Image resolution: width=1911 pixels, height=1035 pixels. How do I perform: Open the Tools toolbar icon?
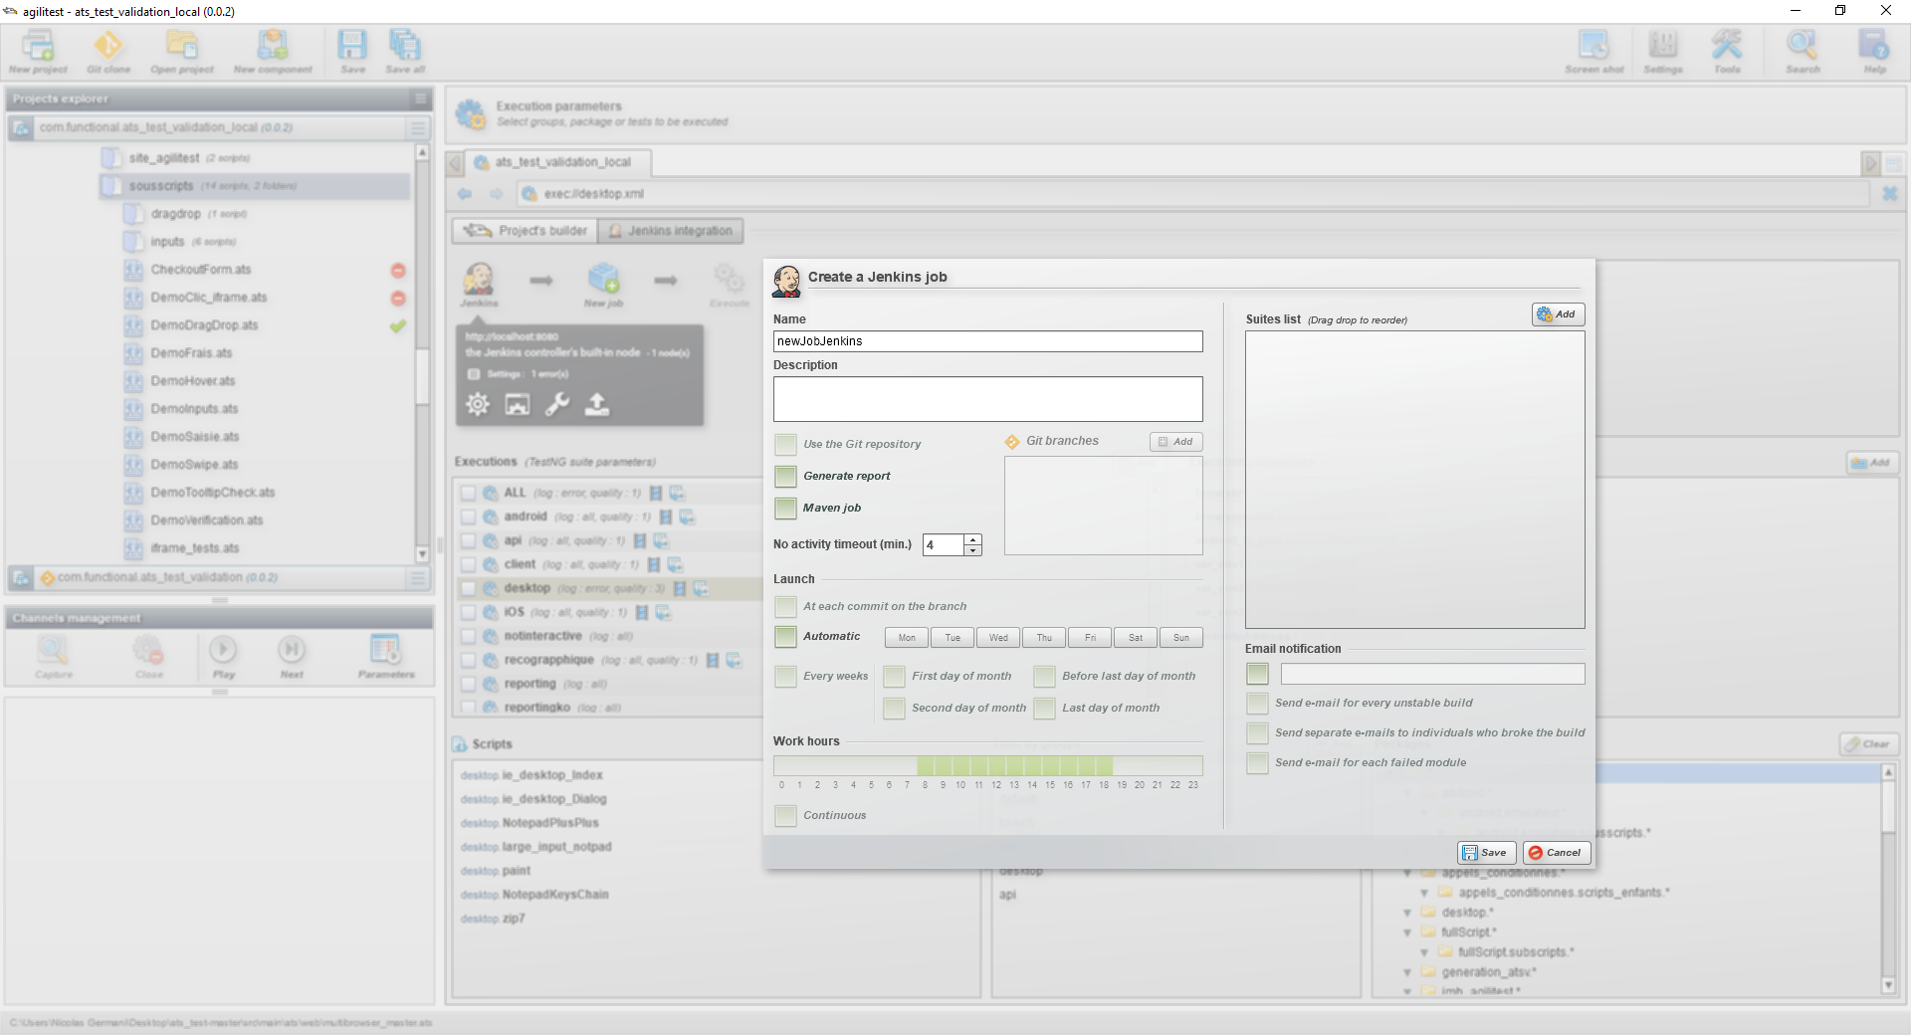[x=1727, y=52]
